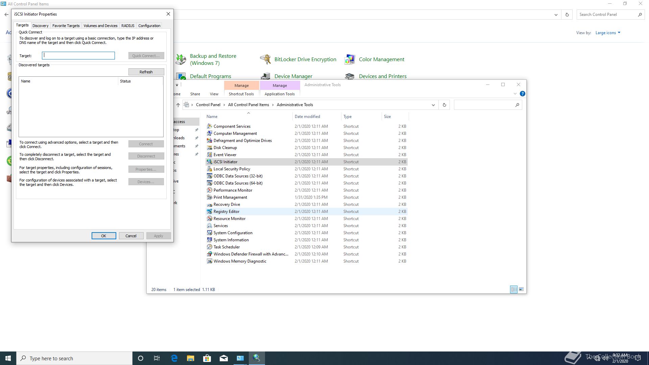Open the Shortcut Tools ribbon tab
Screen dimensions: 649x365
click(x=241, y=94)
